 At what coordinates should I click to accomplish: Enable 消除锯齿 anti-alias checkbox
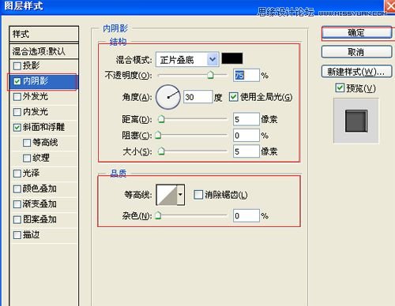198,195
